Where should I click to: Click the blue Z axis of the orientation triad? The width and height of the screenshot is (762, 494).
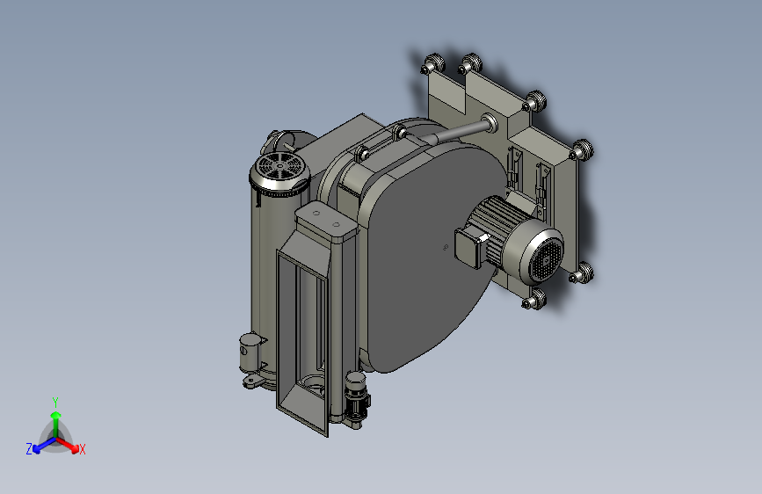click(41, 446)
